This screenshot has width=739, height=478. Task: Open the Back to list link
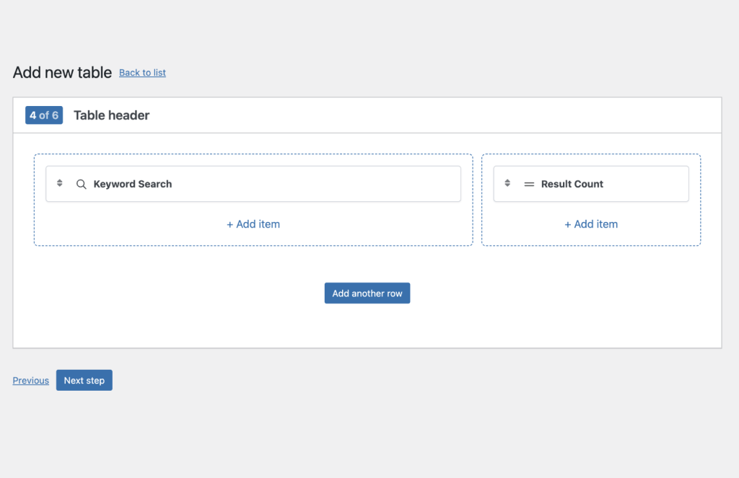142,73
